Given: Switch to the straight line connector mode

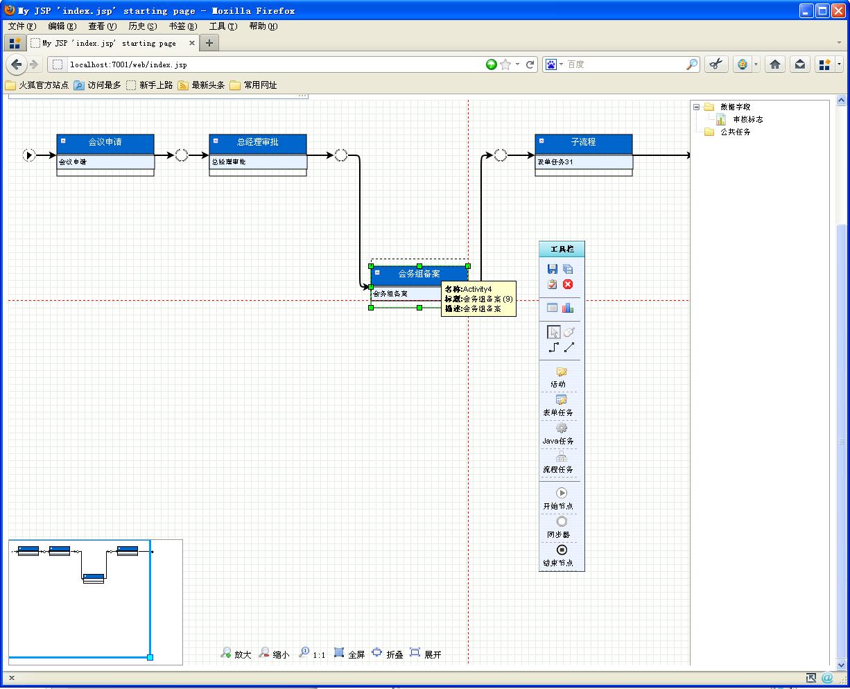Looking at the screenshot, I should pyautogui.click(x=569, y=347).
